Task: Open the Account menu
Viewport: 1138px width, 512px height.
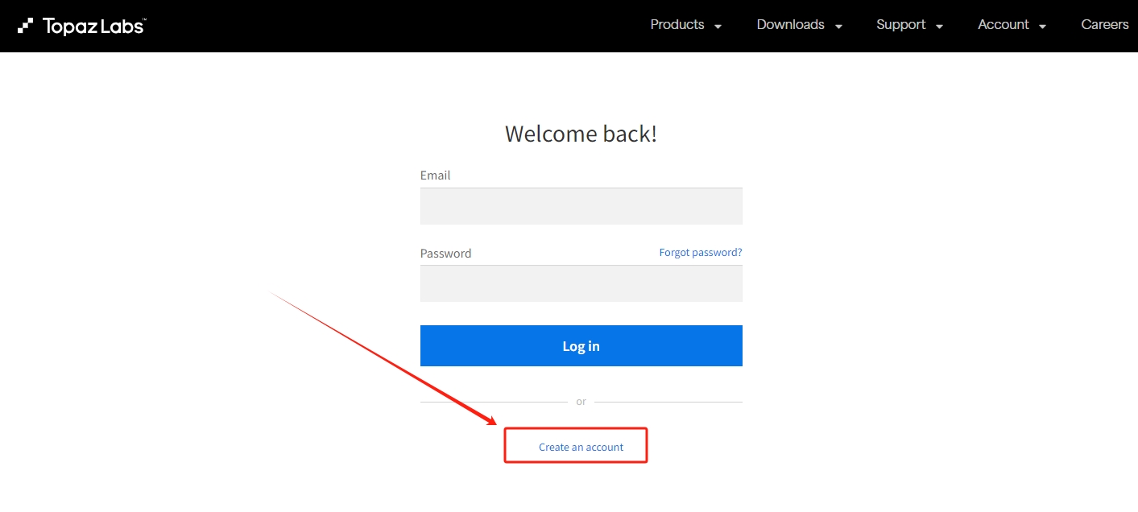Action: point(1004,25)
